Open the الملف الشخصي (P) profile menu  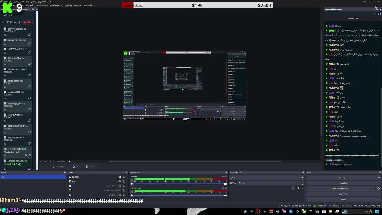[41, 5]
